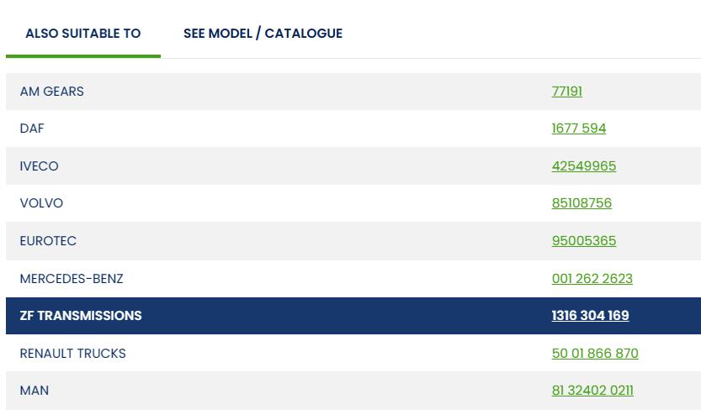This screenshot has width=701, height=420.
Task: Open the See Model / Catalogue tab
Action: 263,34
